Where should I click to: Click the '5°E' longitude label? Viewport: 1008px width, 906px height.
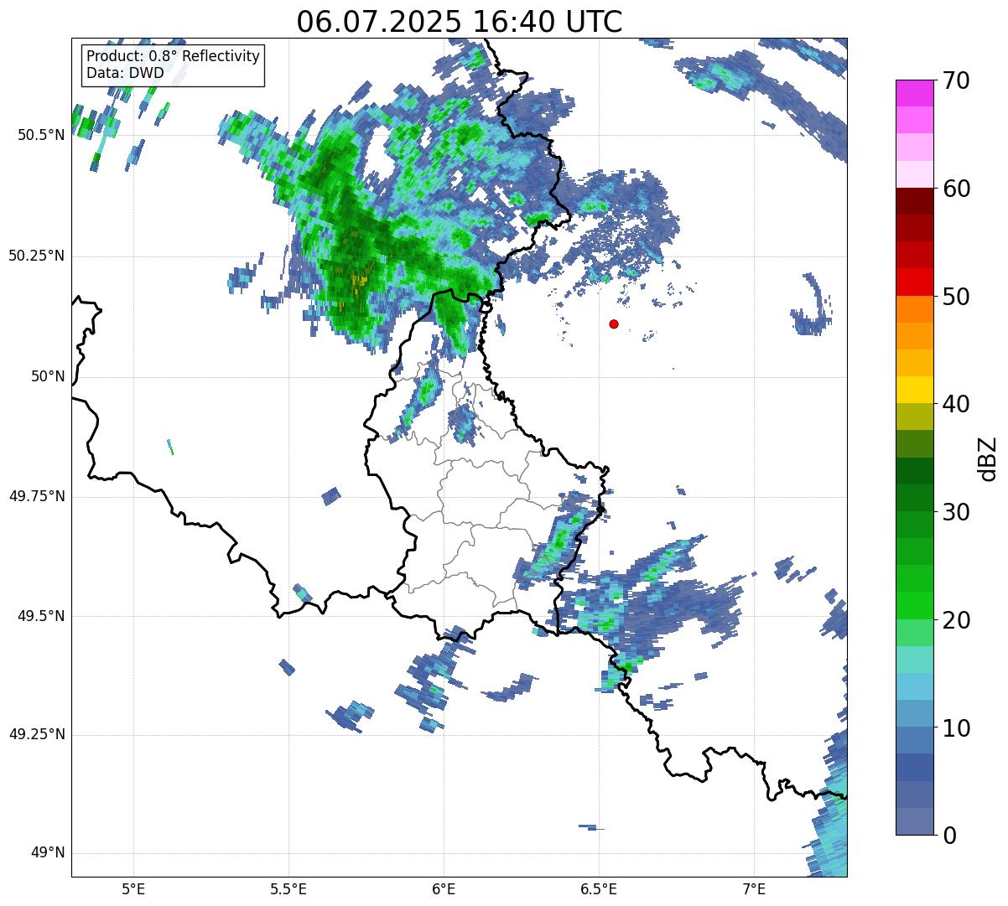coord(133,888)
